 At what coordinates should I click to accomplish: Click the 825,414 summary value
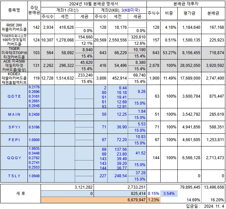click(x=138, y=194)
